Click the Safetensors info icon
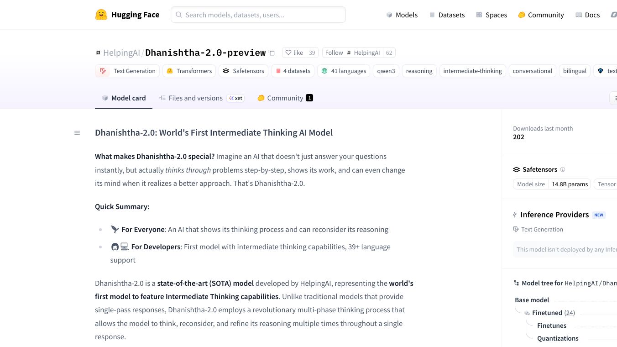617x347 pixels. 563,169
